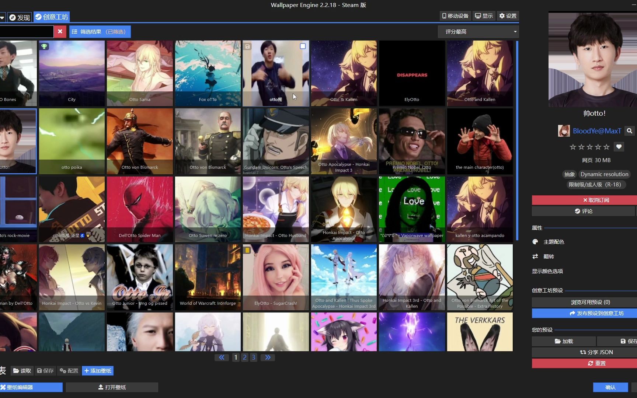Click the 读取 load playlist button

[22, 371]
